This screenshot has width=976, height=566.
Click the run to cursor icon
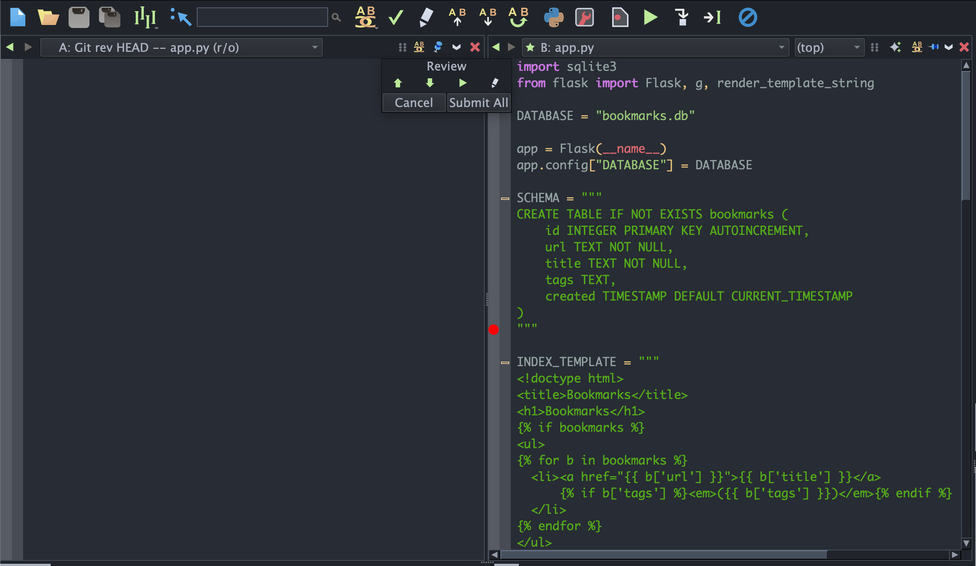[712, 18]
